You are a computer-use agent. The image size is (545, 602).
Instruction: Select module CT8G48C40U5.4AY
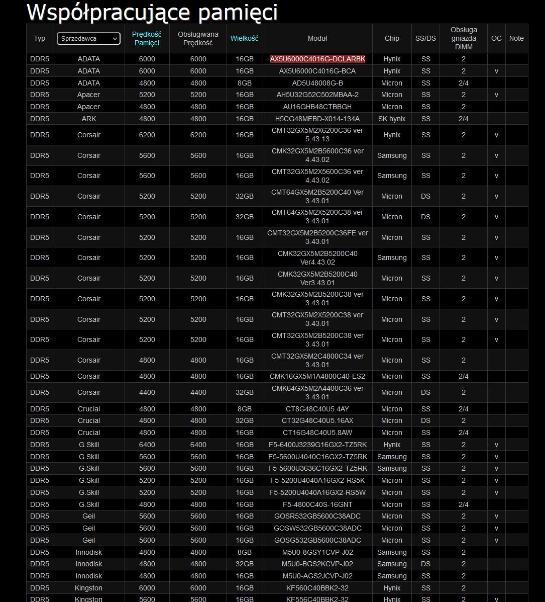pos(317,409)
